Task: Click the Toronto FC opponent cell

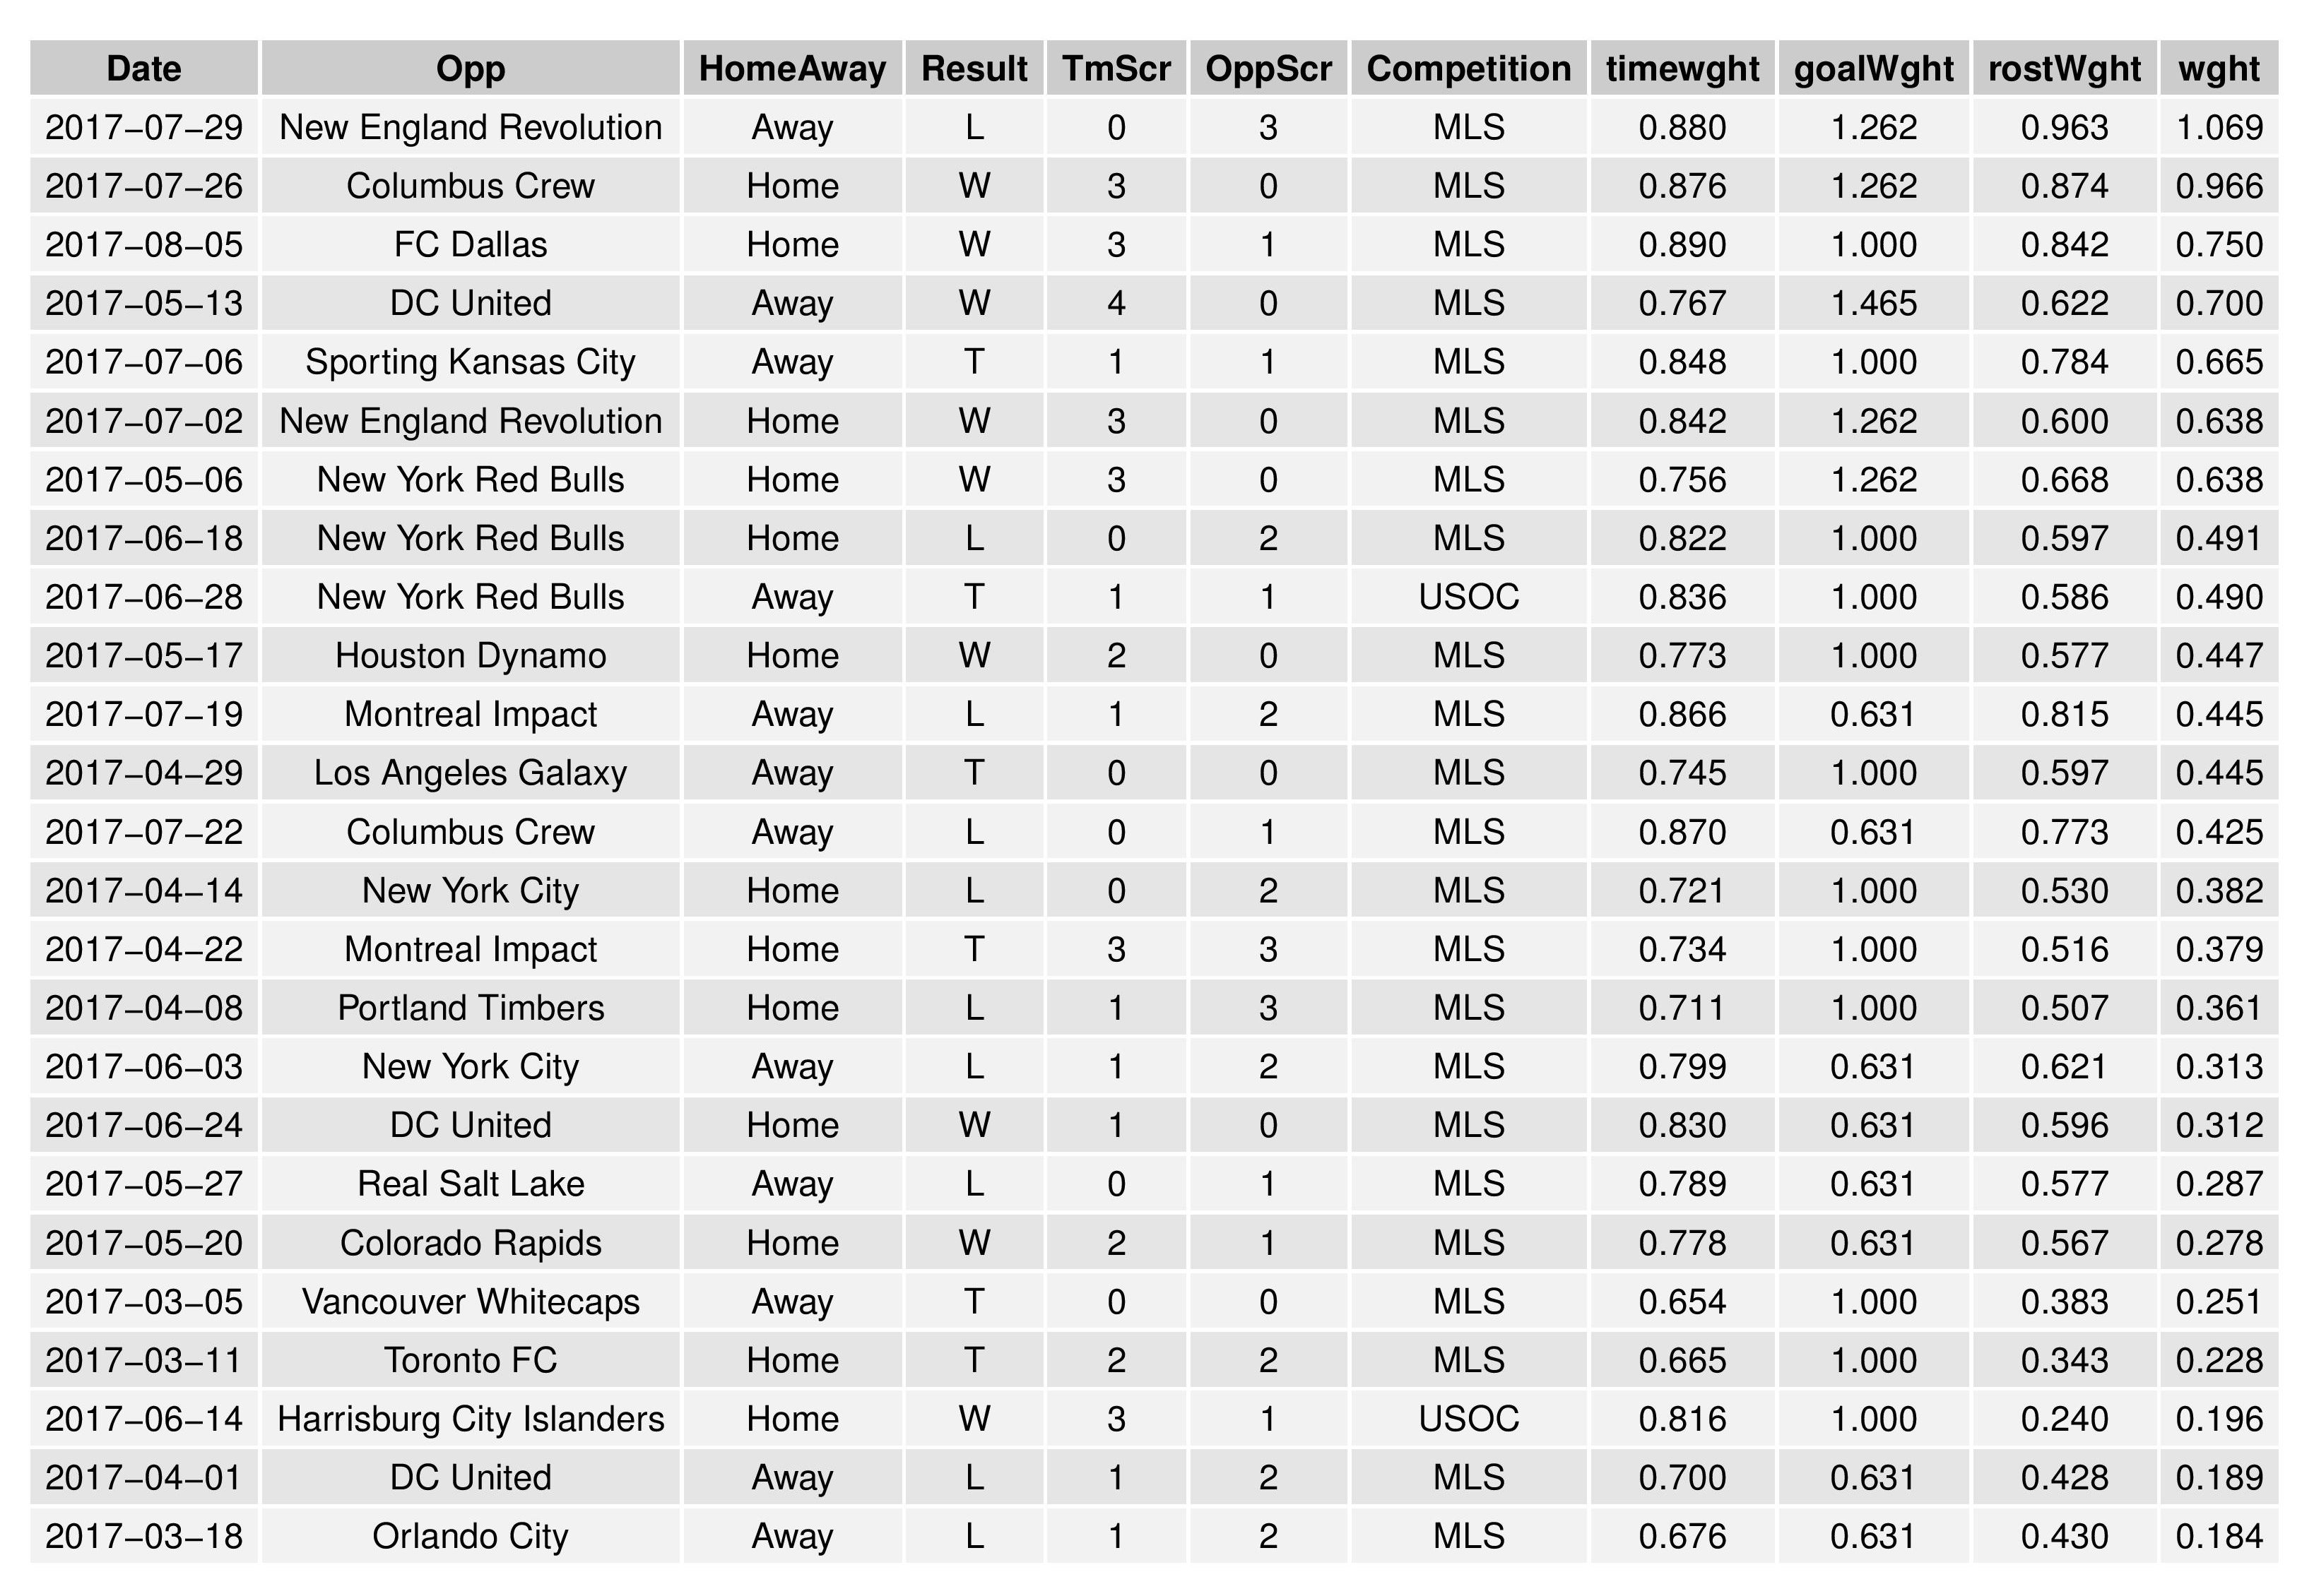Action: click(470, 1360)
